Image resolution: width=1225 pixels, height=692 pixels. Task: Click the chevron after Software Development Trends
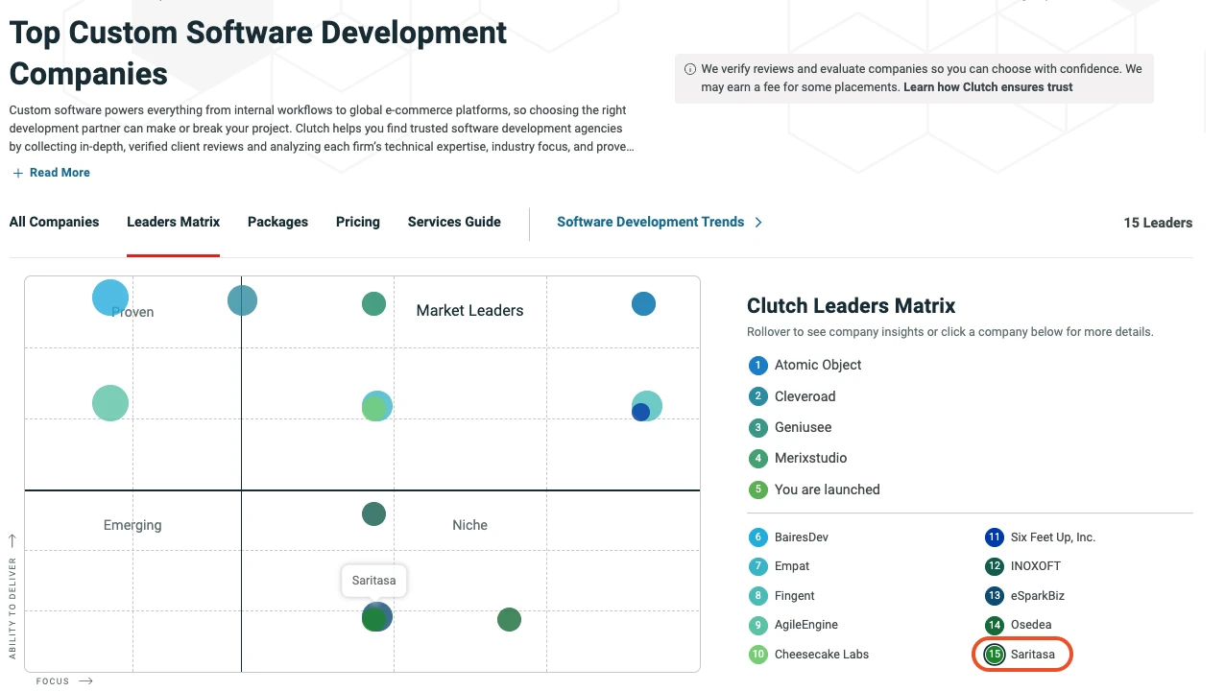tap(758, 222)
